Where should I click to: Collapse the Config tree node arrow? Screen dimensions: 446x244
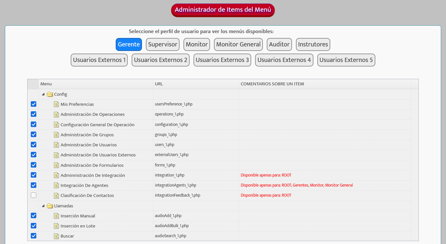click(x=43, y=94)
